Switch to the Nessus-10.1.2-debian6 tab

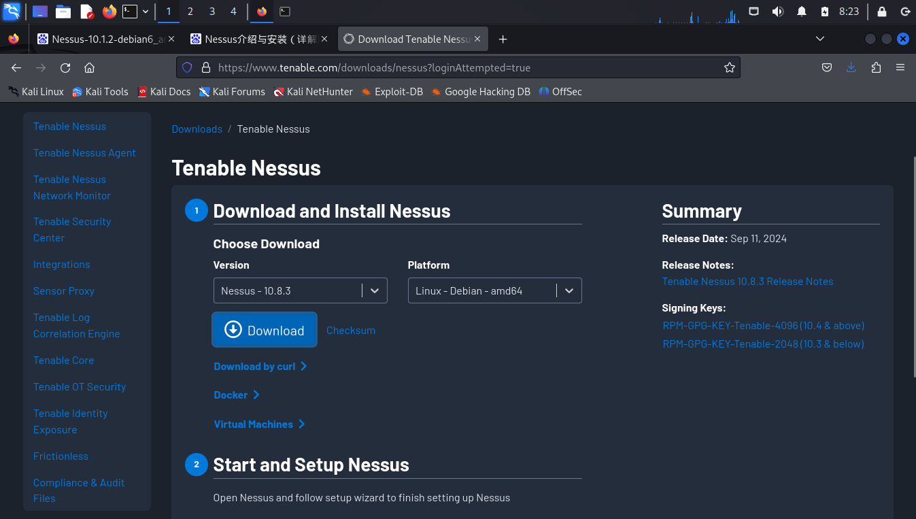click(107, 39)
